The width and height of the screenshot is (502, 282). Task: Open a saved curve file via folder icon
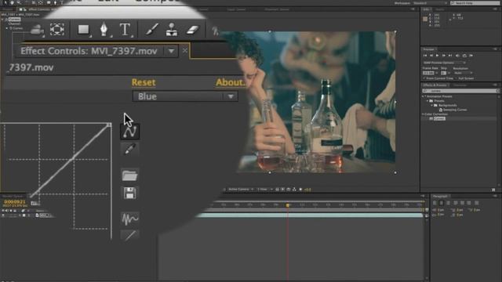[x=129, y=175]
